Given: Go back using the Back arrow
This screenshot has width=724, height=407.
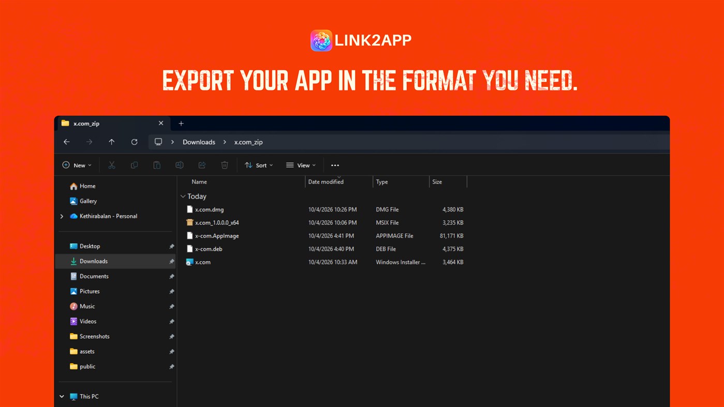Looking at the screenshot, I should (67, 142).
